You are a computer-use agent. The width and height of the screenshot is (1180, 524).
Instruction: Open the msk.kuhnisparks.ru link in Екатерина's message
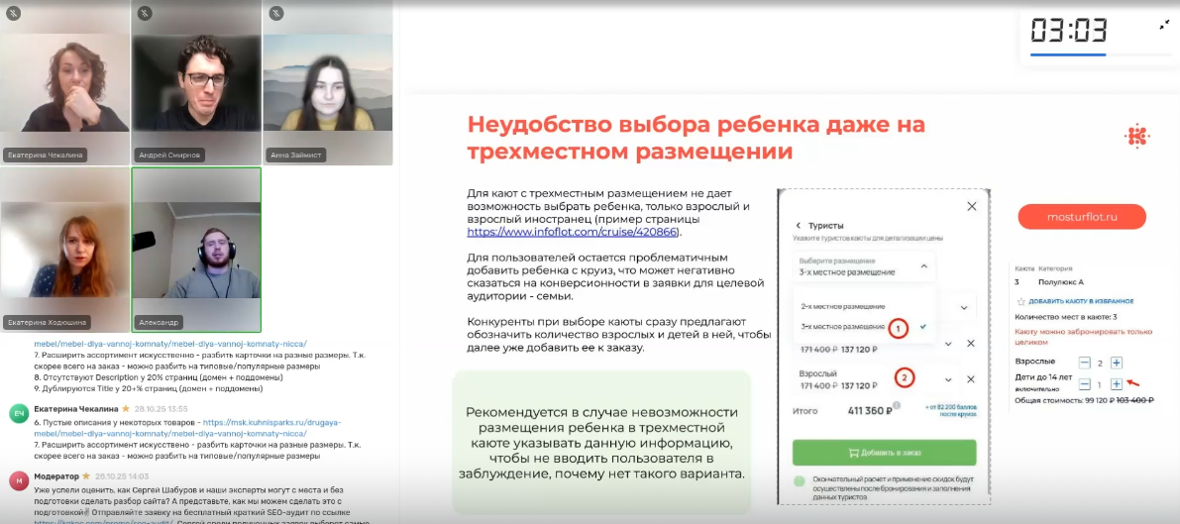(271, 422)
